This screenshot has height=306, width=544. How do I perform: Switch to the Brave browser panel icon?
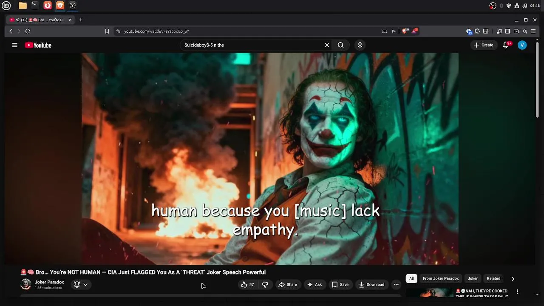[x=60, y=6]
